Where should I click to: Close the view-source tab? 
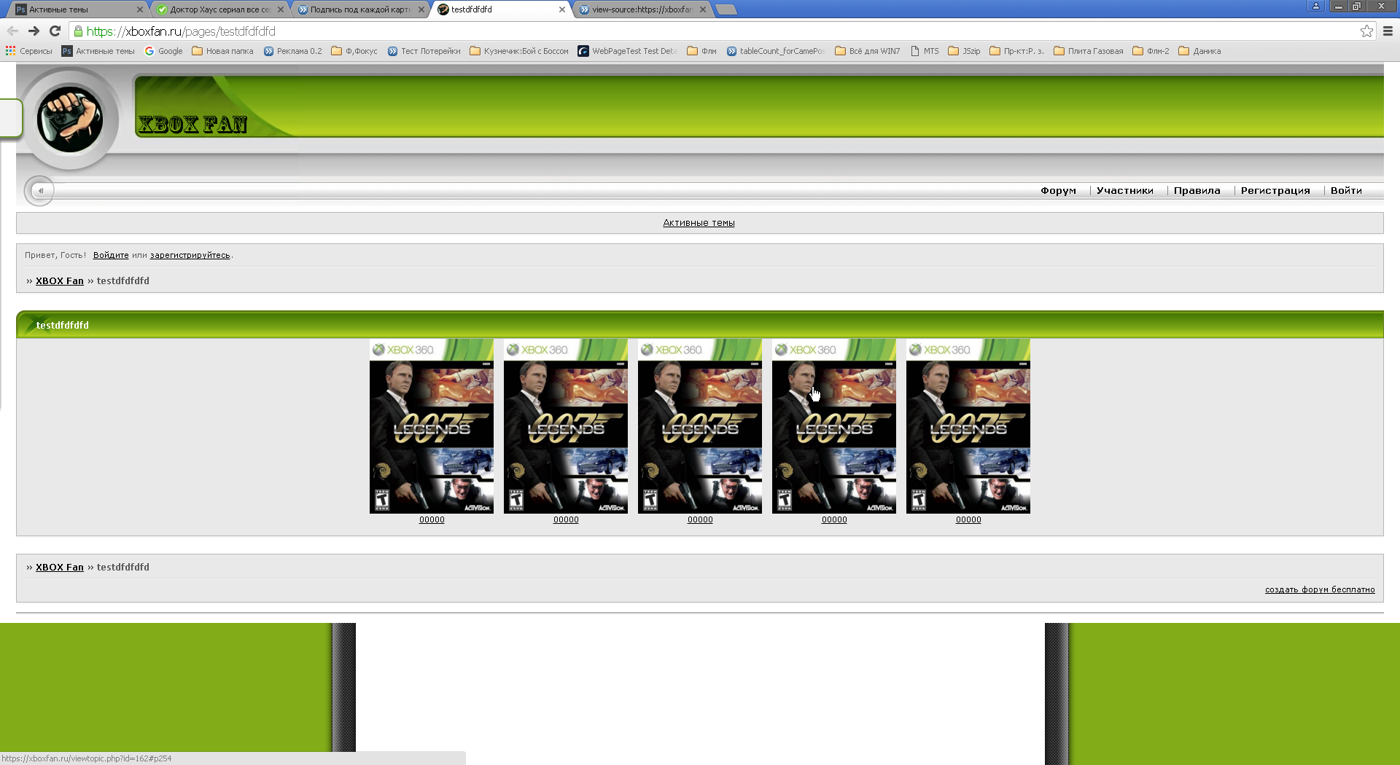703,9
